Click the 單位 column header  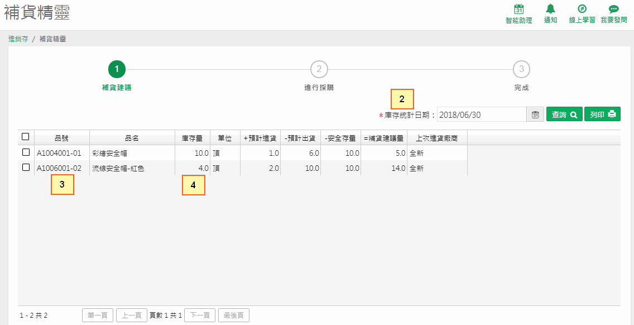coord(225,137)
